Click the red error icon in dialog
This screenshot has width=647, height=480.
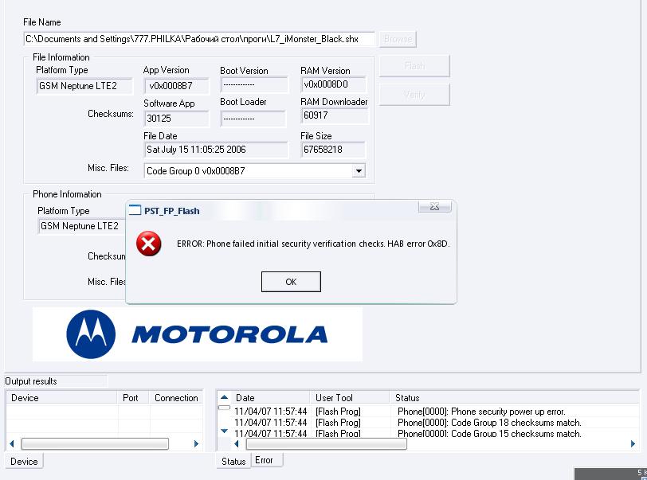[148, 244]
